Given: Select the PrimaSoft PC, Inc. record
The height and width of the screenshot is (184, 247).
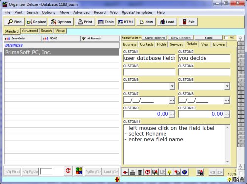Looking at the screenshot, I should 61,52.
